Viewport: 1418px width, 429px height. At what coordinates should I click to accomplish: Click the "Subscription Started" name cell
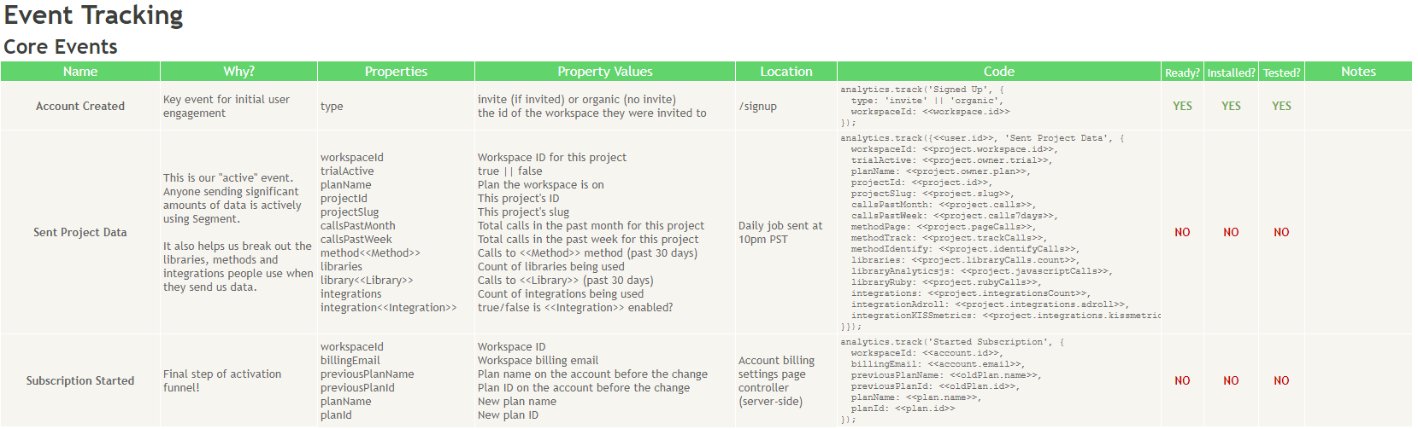pyautogui.click(x=80, y=381)
